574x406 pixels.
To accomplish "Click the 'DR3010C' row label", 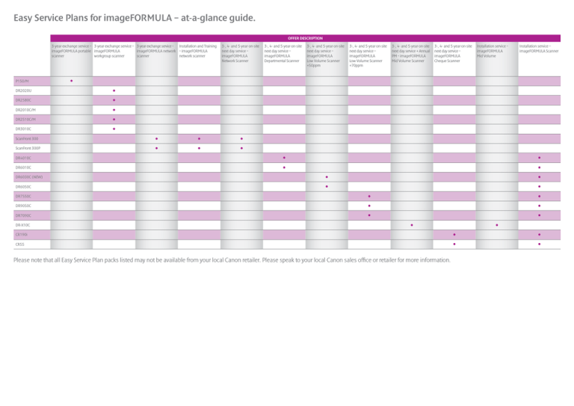I will (x=23, y=129).
